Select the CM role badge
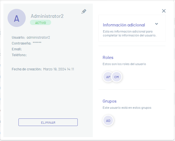 117,77
